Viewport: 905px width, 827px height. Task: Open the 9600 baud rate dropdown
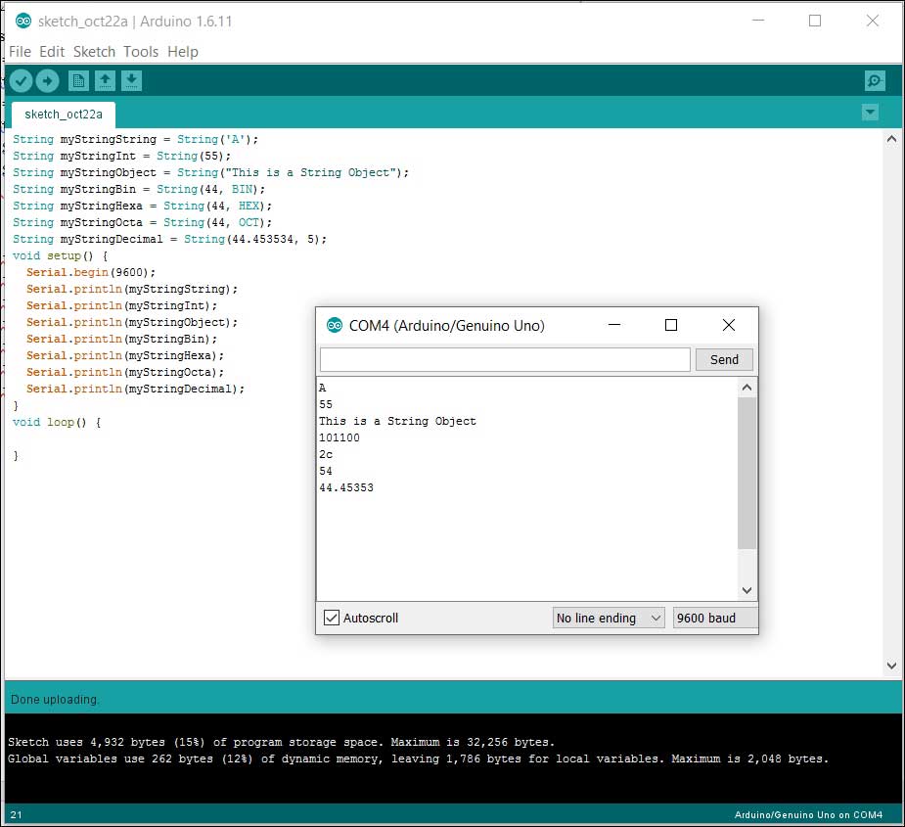(714, 618)
